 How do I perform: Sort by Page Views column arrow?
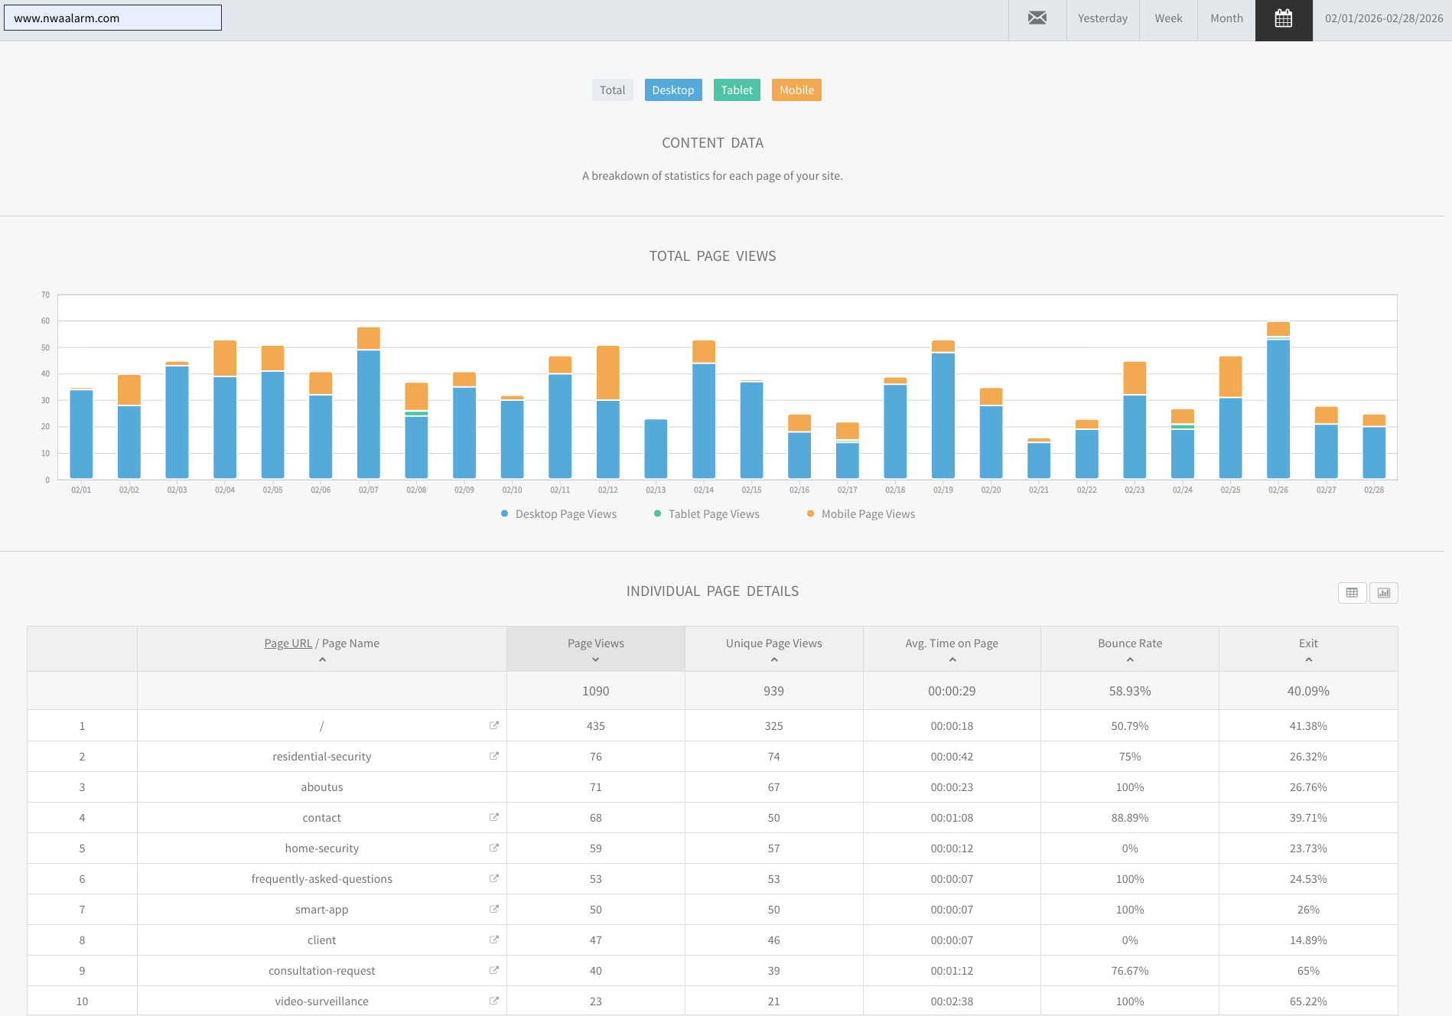click(595, 659)
